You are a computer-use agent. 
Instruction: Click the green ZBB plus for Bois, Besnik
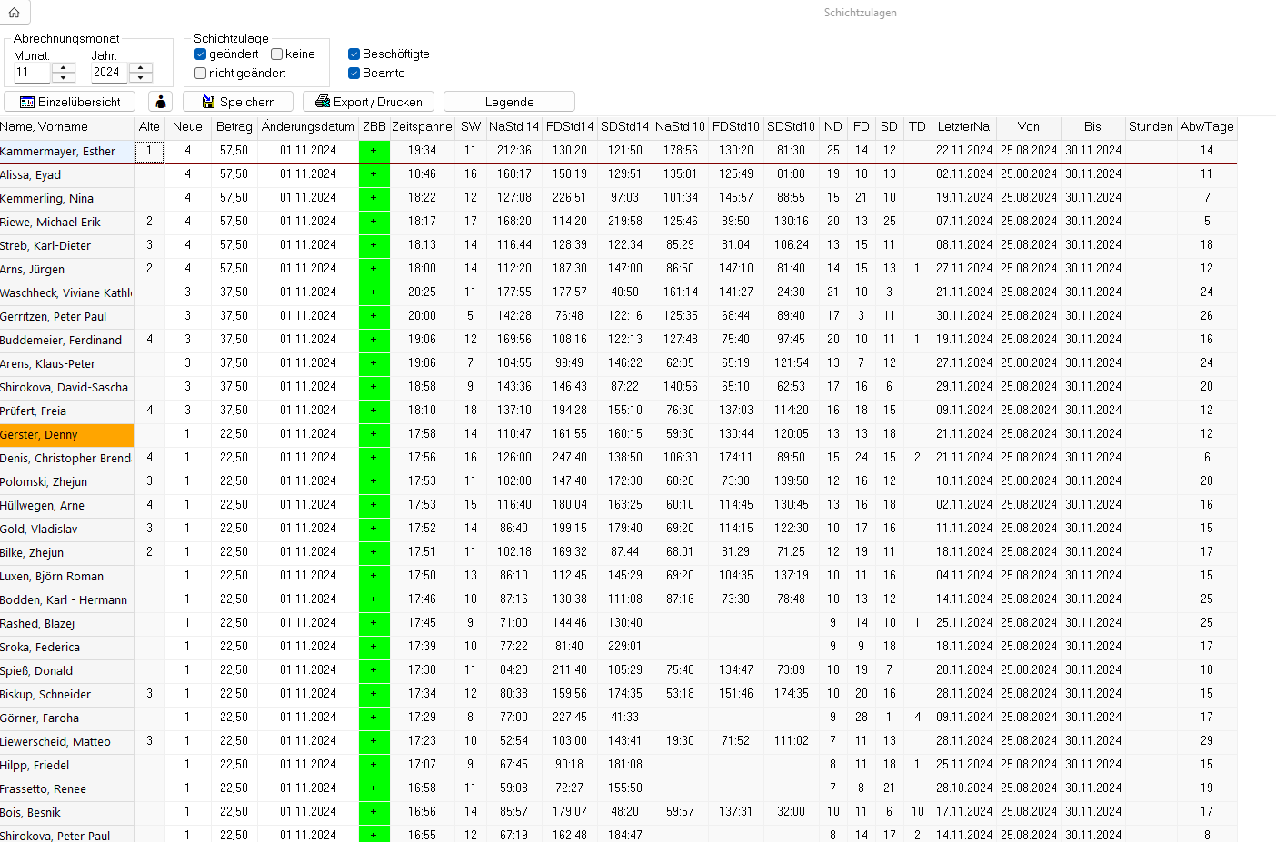point(374,812)
